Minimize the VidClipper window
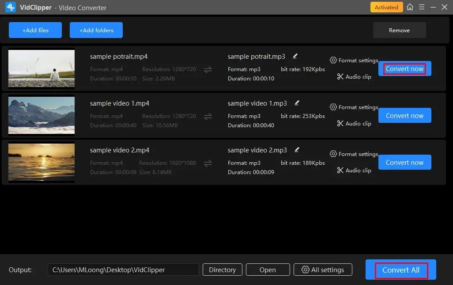453x285 pixels. click(433, 7)
